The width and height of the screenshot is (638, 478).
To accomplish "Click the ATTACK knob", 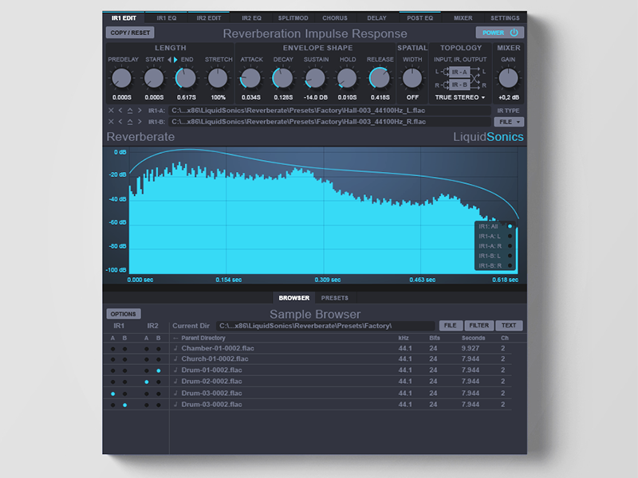I will click(250, 78).
